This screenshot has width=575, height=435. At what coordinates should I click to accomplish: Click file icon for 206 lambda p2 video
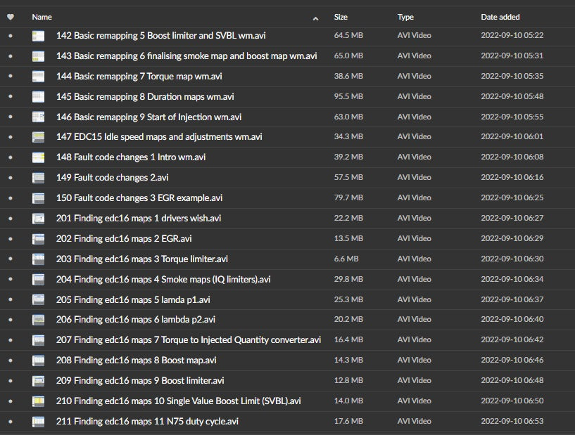click(38, 320)
